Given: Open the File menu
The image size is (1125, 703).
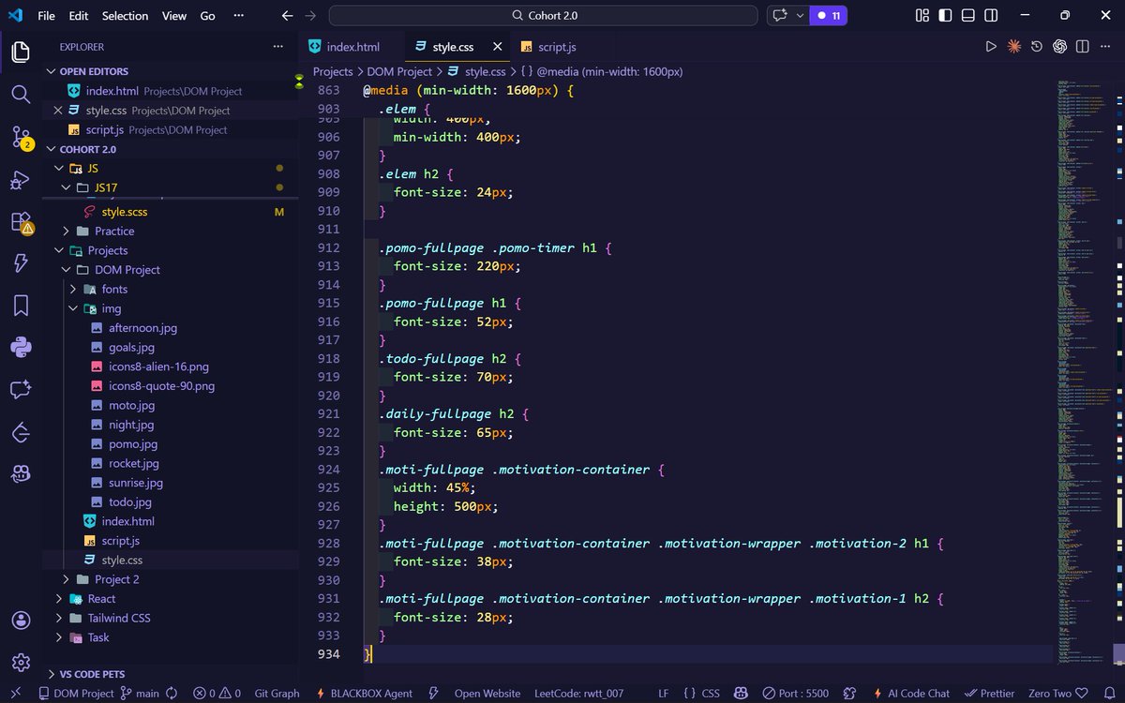Looking at the screenshot, I should point(46,16).
